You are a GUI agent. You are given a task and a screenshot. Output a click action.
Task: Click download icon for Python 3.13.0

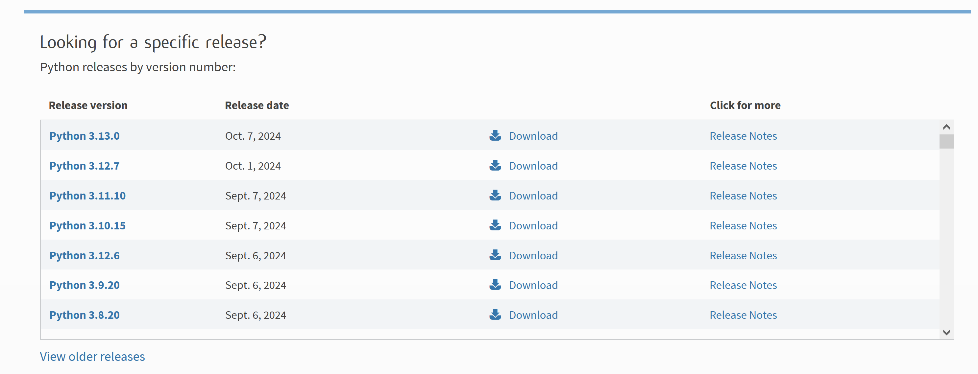coord(495,135)
